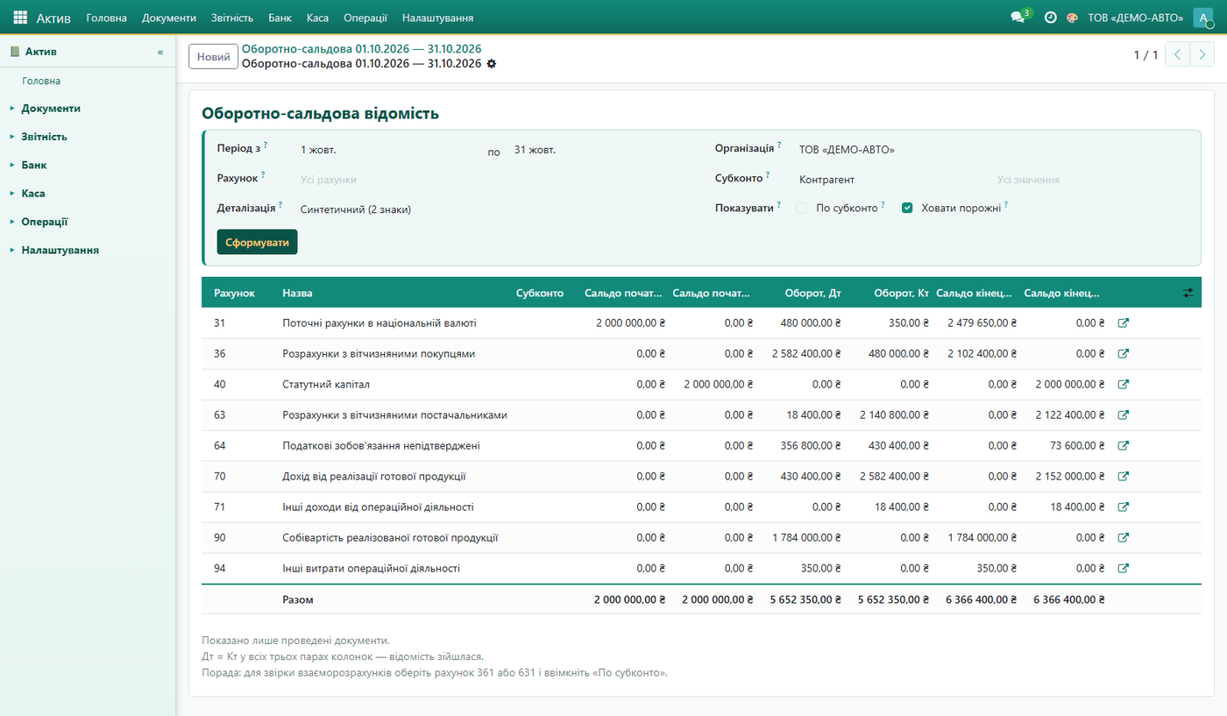Open external link for account 63 row
The width and height of the screenshot is (1227, 716).
pyautogui.click(x=1124, y=415)
